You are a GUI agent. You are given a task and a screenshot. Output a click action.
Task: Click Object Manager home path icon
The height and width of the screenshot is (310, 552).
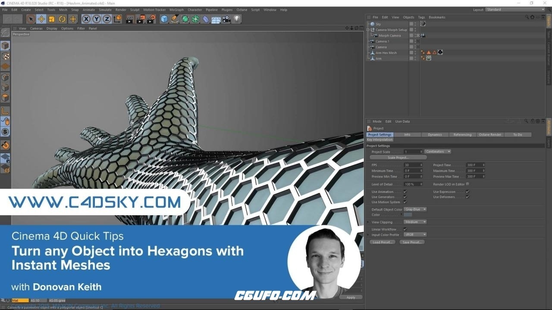tap(532, 17)
